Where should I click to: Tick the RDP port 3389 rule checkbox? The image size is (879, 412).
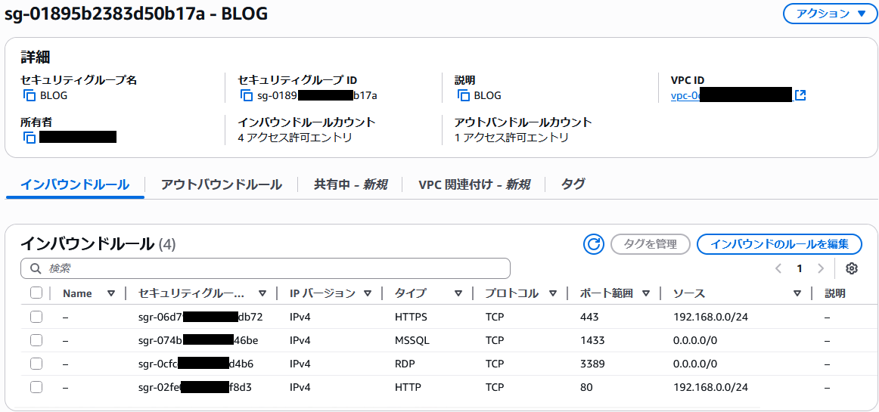36,364
